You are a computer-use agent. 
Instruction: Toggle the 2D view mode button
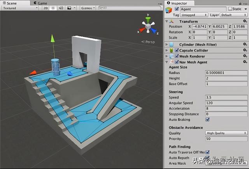[x=46, y=8]
